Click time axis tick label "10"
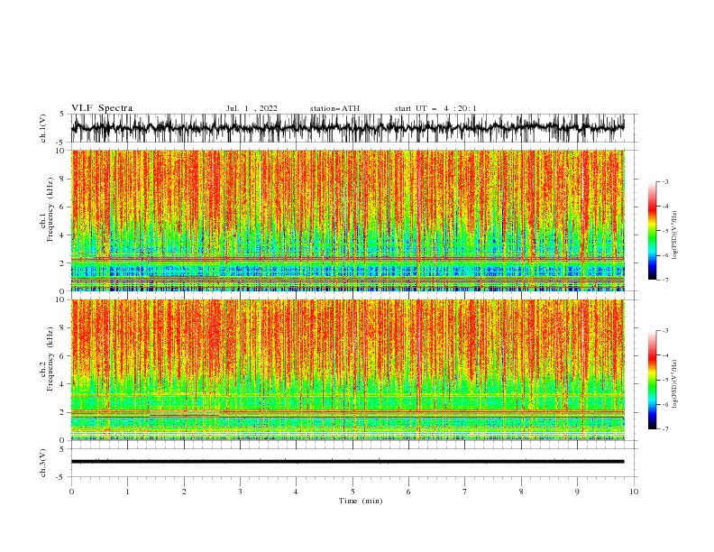The width and height of the screenshot is (714, 552). pos(634,492)
